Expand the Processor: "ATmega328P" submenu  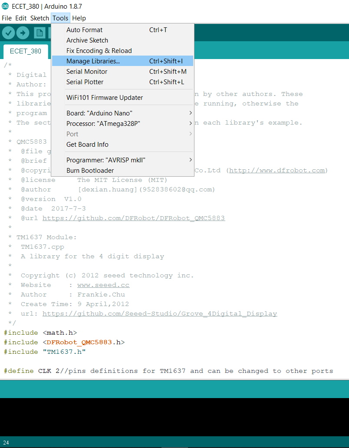122,123
